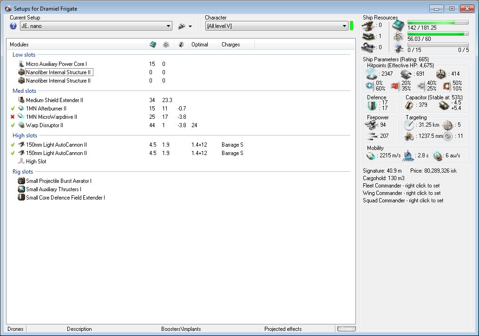This screenshot has width=479, height=336.
Task: Click the blue help question-mark icon
Action: pyautogui.click(x=13, y=26)
